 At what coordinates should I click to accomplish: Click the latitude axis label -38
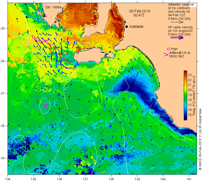[3, 126]
